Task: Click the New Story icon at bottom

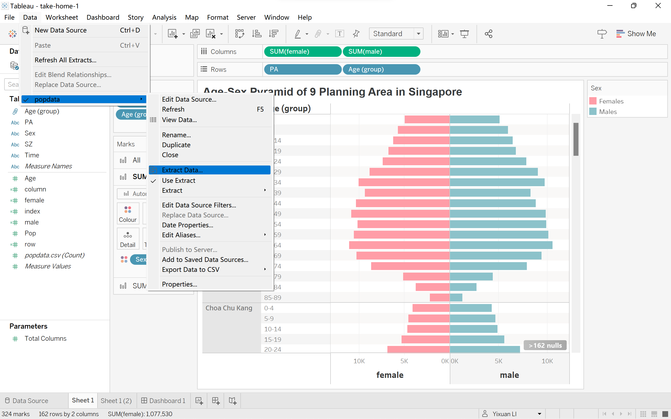Action: (232, 400)
